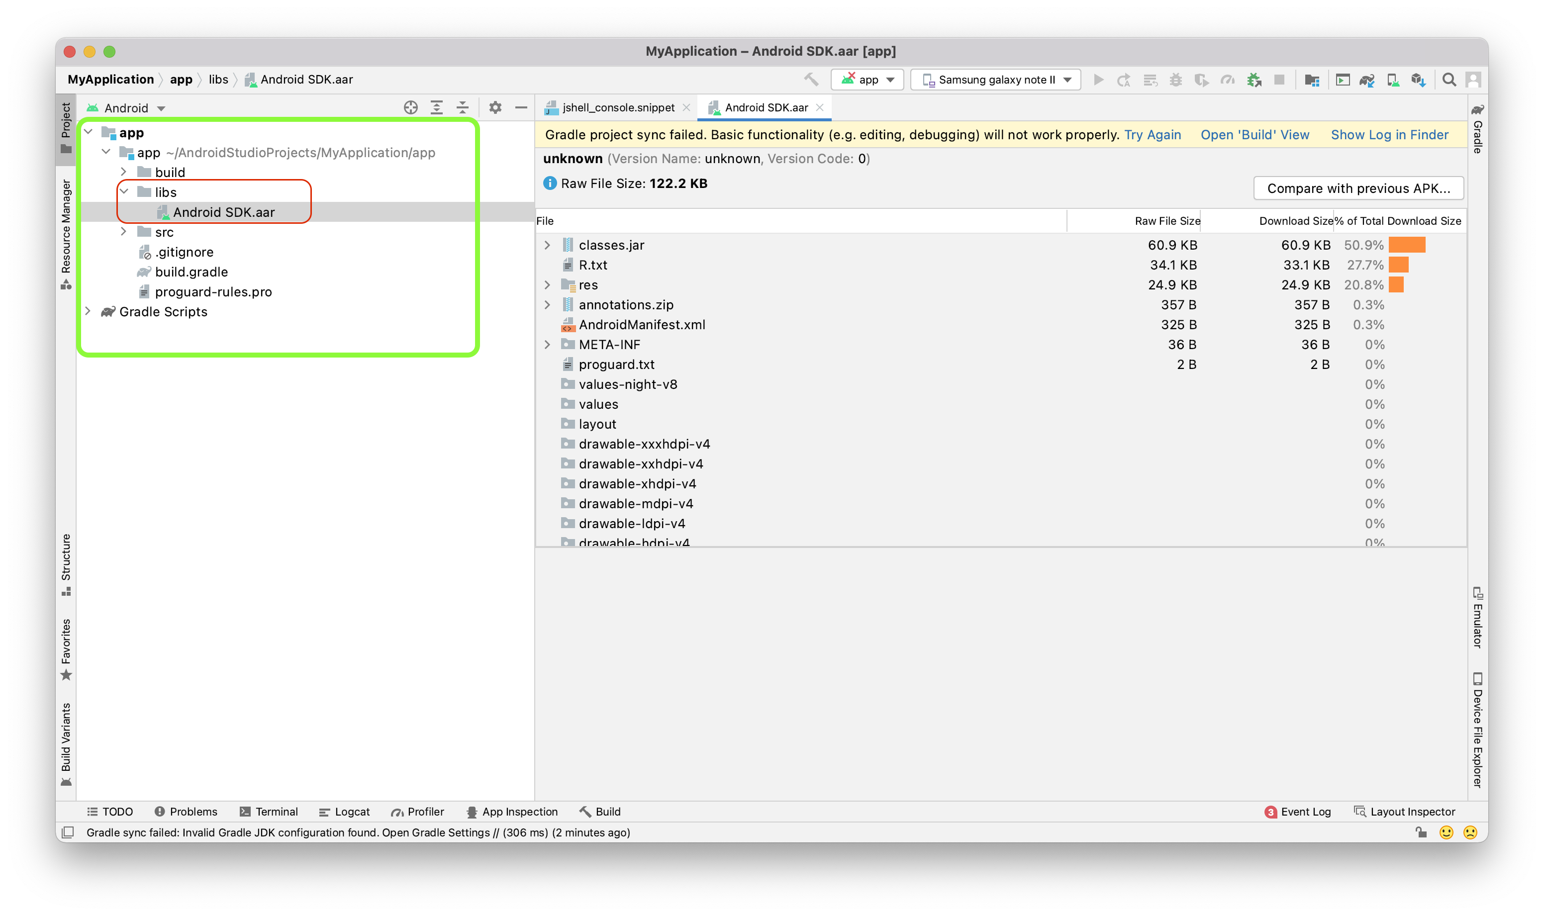Start debugging with the Debug icon

[x=1176, y=79]
